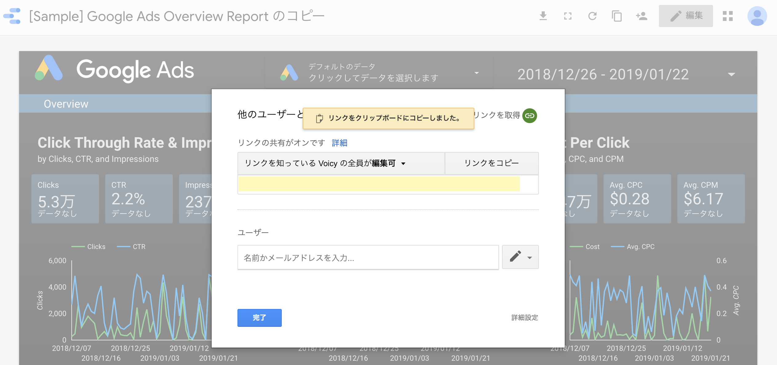This screenshot has height=365, width=777.
Task: Open the user account avatar
Action: click(757, 16)
